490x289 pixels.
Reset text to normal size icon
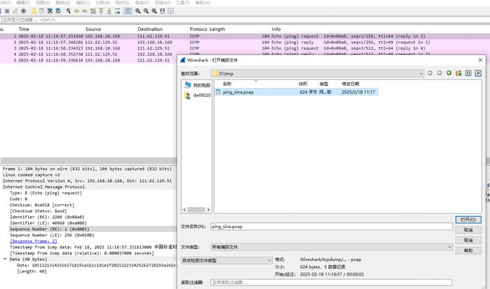(x=154, y=11)
